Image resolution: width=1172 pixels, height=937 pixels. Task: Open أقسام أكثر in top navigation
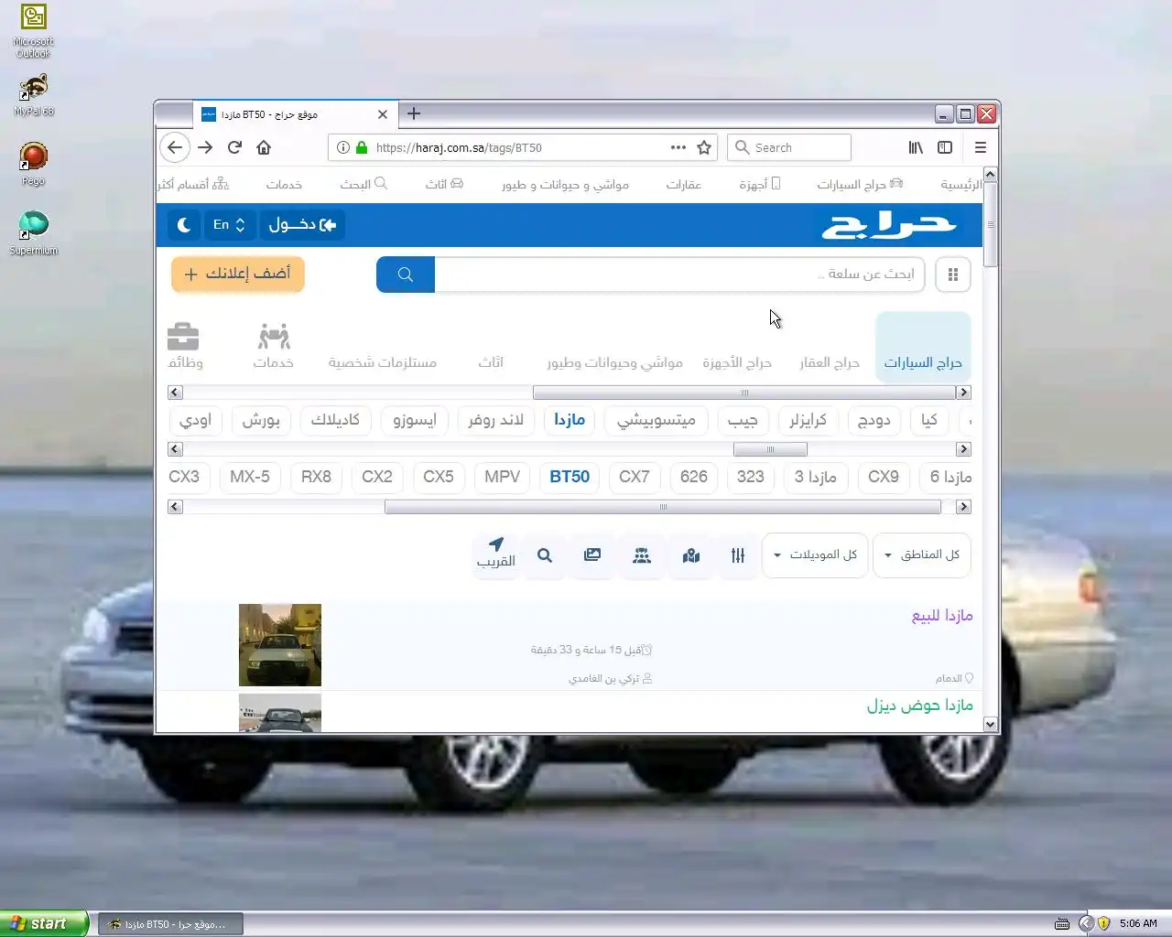[x=192, y=184]
